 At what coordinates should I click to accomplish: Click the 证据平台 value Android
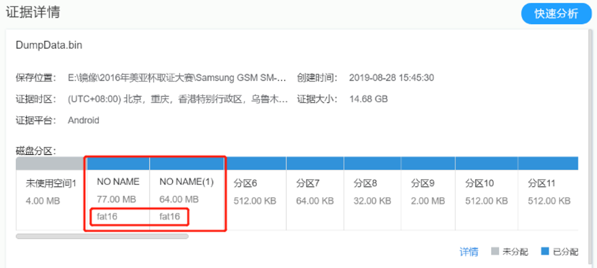[84, 120]
